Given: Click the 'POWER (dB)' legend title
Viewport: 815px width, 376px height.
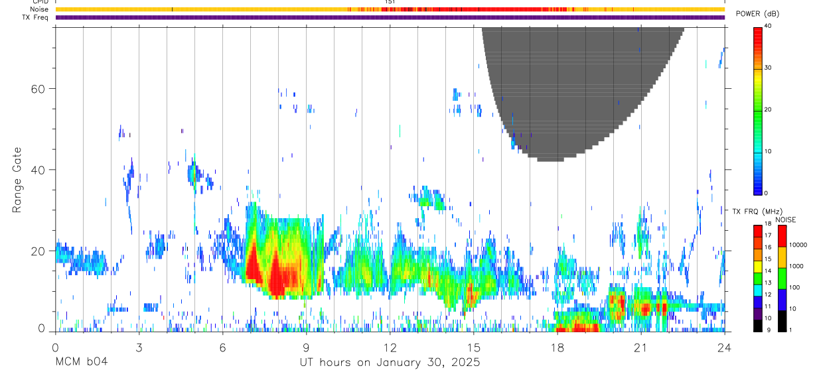Looking at the screenshot, I should click(757, 14).
